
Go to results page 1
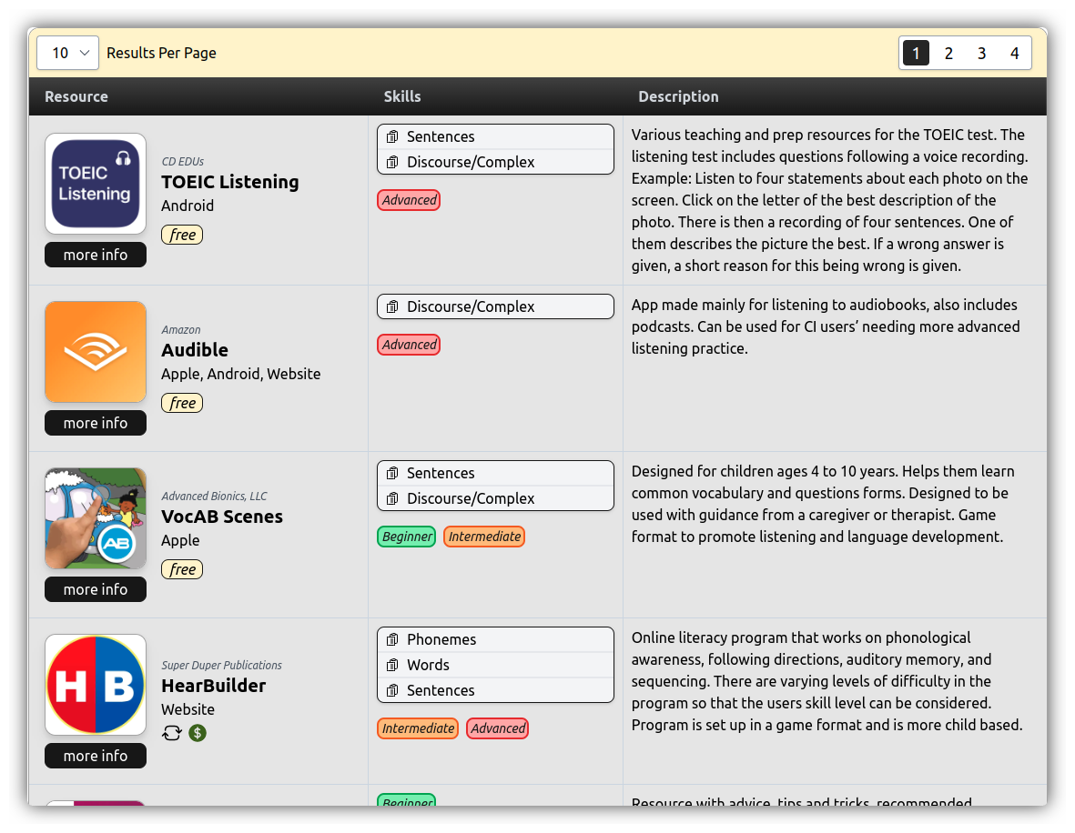point(916,53)
